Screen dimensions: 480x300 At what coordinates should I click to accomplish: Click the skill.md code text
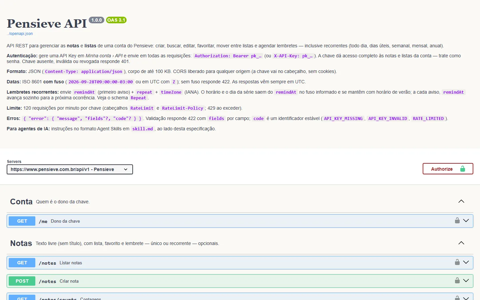pos(143,129)
